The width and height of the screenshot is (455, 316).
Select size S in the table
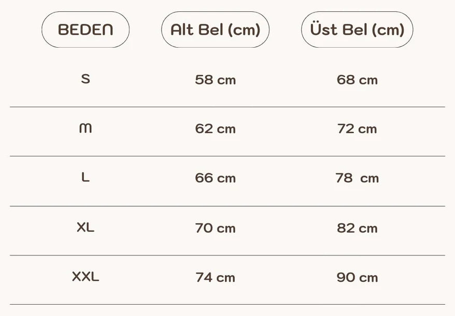click(86, 79)
